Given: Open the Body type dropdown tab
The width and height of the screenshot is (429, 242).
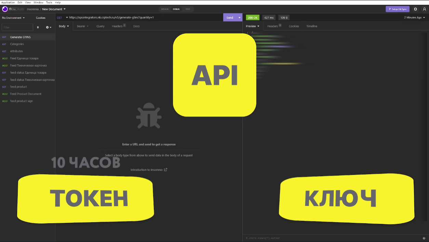Looking at the screenshot, I should point(64,26).
